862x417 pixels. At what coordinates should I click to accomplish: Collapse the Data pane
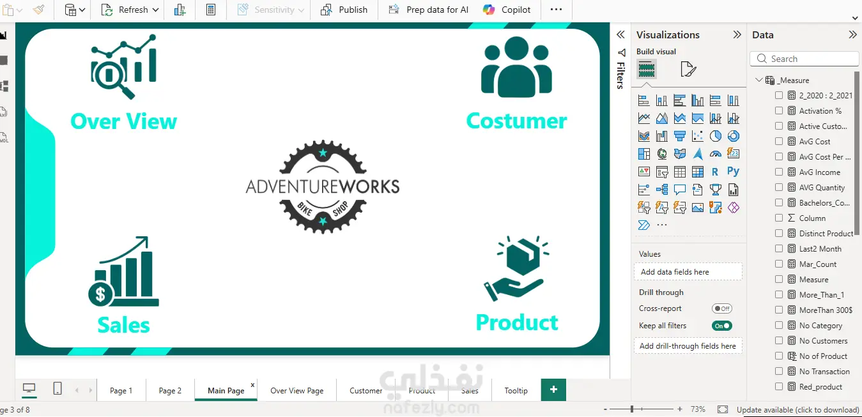(852, 34)
